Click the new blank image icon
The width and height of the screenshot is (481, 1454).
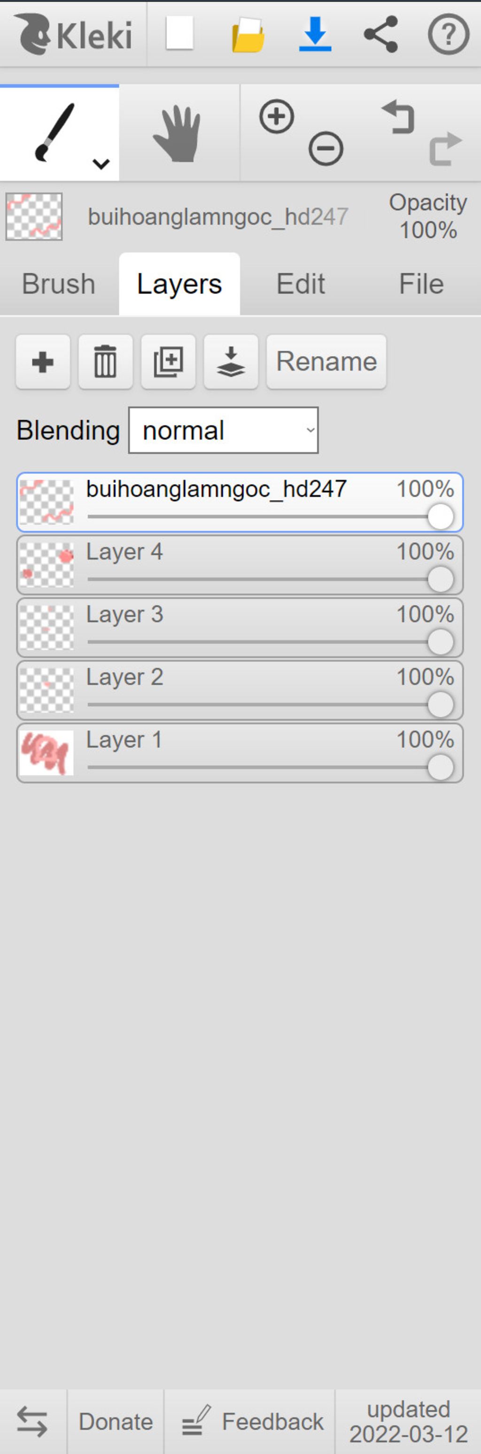(179, 33)
